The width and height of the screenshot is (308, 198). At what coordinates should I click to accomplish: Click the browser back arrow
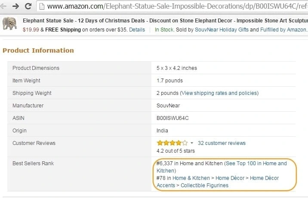click(3, 6)
